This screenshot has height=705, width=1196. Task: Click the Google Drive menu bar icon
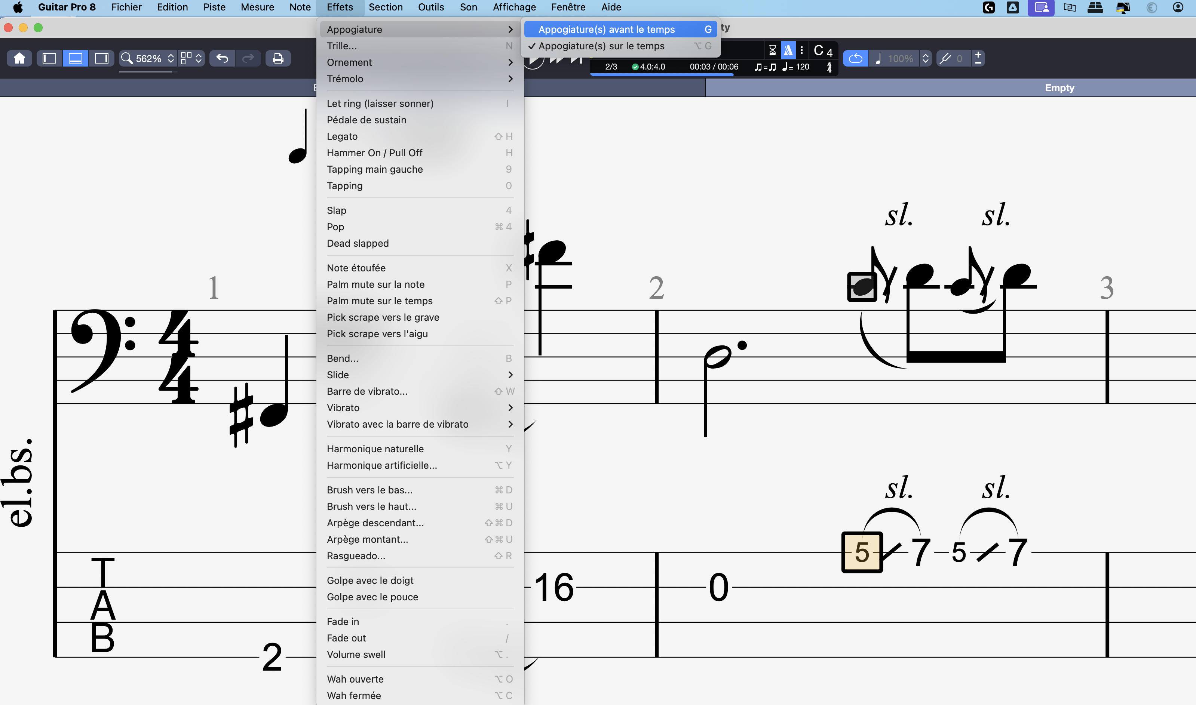click(x=1013, y=7)
